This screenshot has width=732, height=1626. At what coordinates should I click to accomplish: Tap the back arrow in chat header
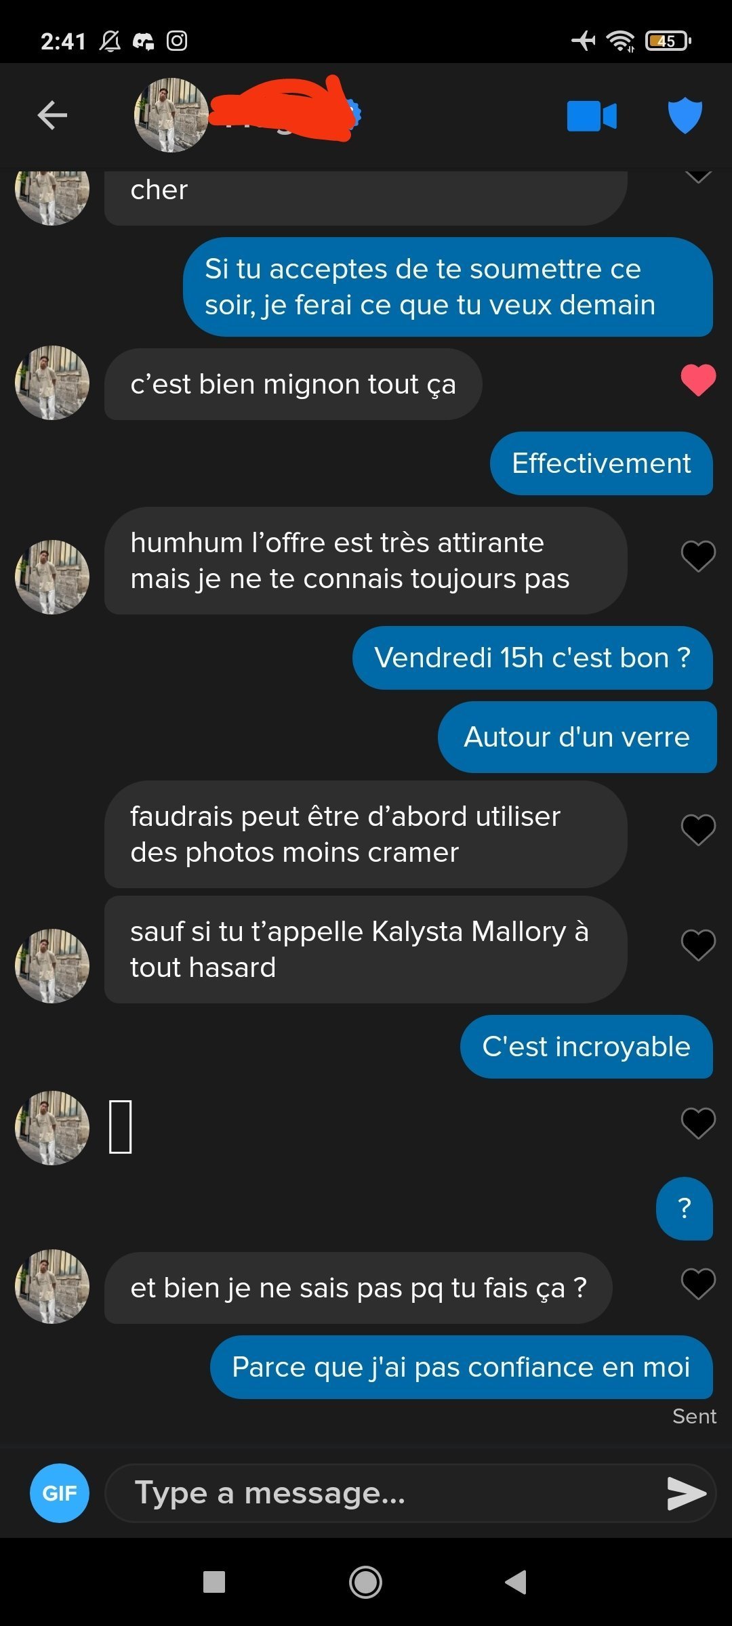[52, 115]
